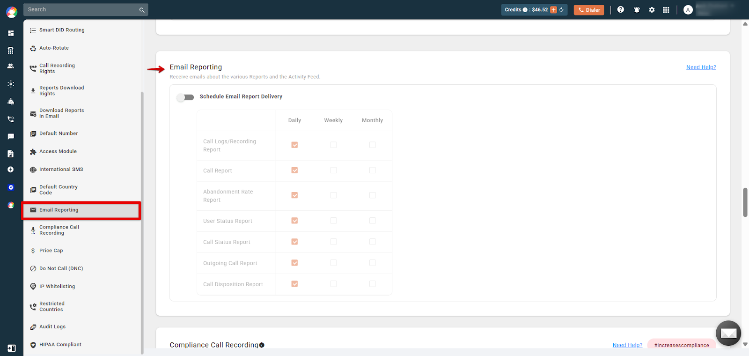Uncheck Daily for Call Logs/Recording Report
Viewport: 749px width, 356px height.
click(x=294, y=145)
